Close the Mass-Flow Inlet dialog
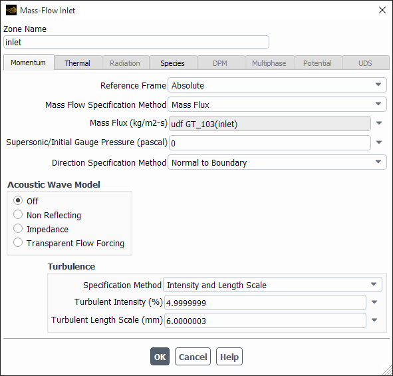The image size is (393, 376). (382, 10)
